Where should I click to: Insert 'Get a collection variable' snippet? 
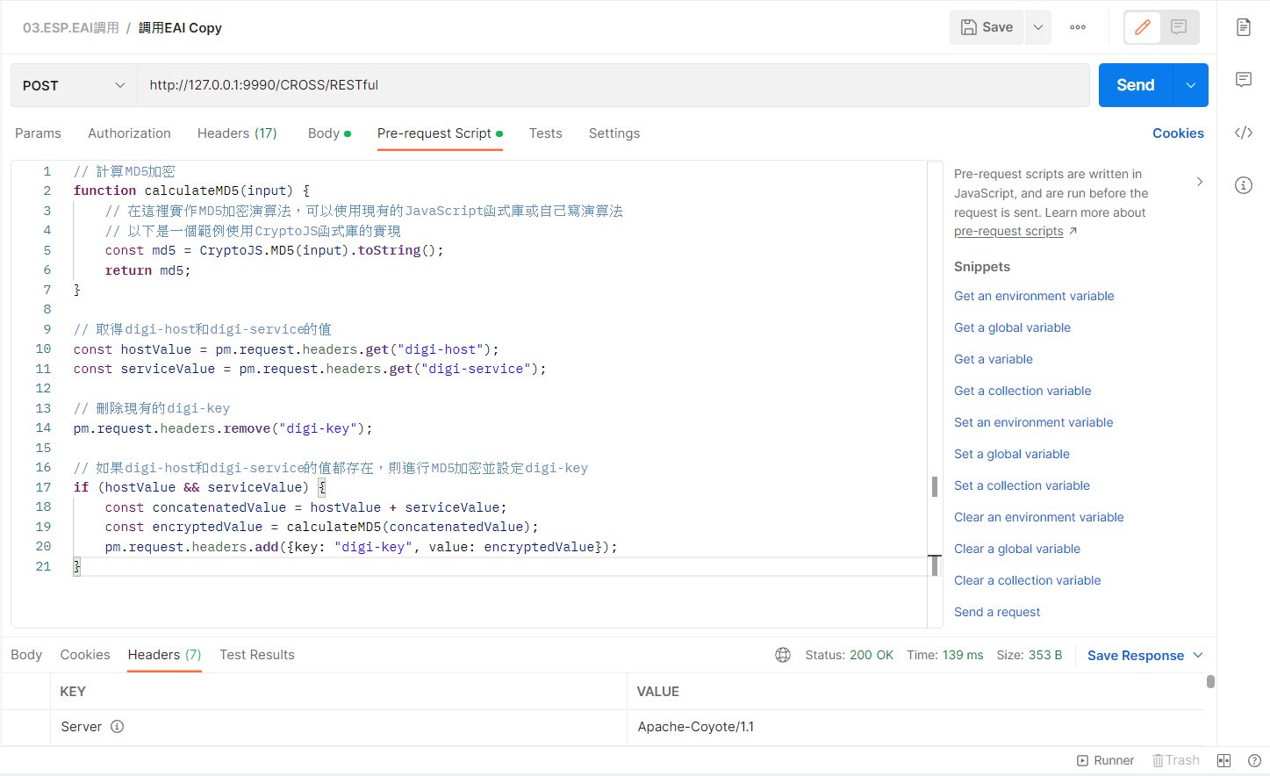[1022, 391]
